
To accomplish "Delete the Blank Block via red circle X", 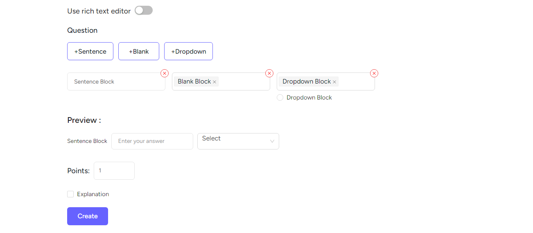I will coord(269,73).
